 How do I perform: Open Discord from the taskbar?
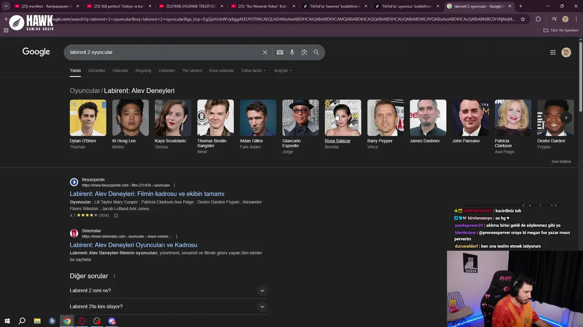click(x=112, y=321)
